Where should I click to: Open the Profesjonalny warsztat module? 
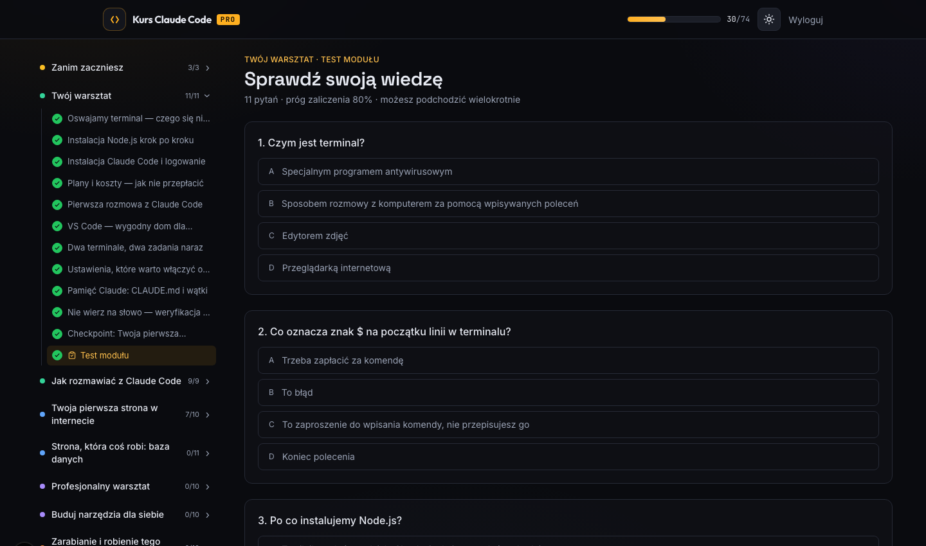(x=100, y=486)
